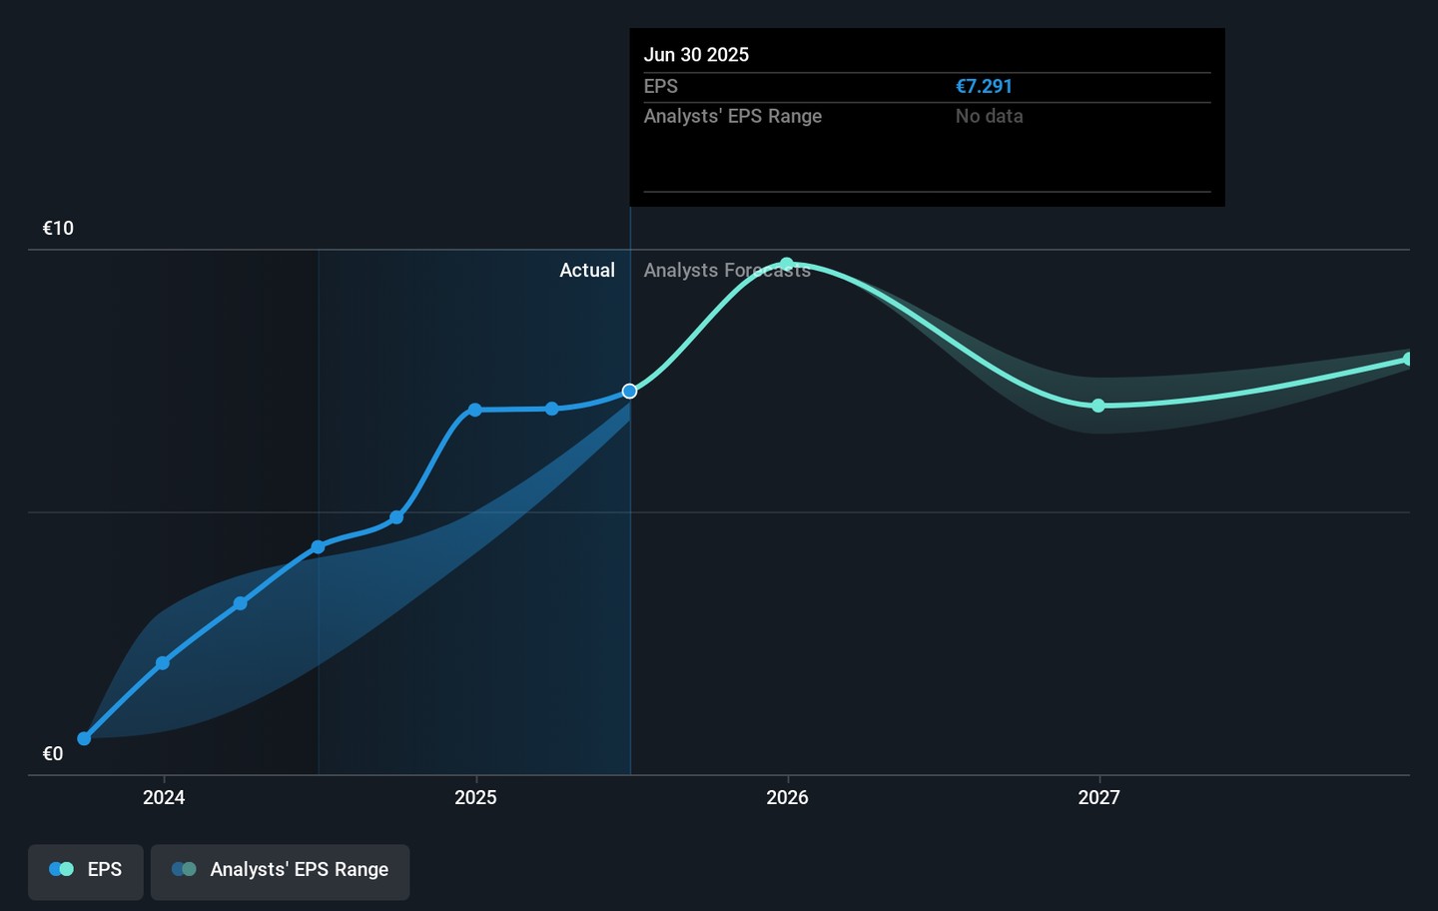Click the €10 y-axis label
The height and width of the screenshot is (911, 1438).
[x=58, y=229]
